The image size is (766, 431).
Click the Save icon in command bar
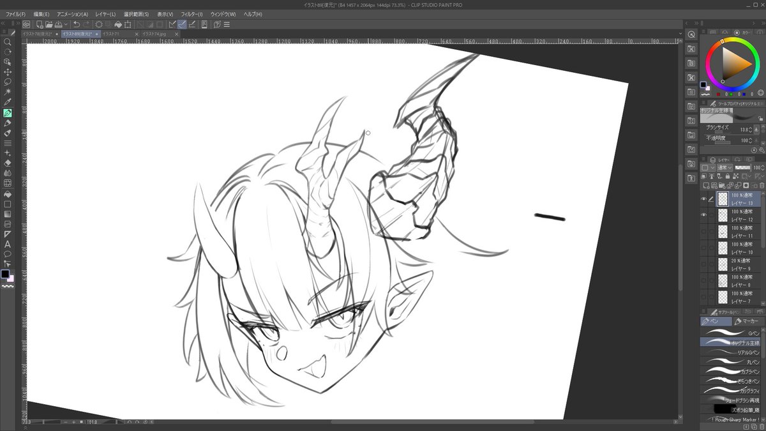(57, 24)
